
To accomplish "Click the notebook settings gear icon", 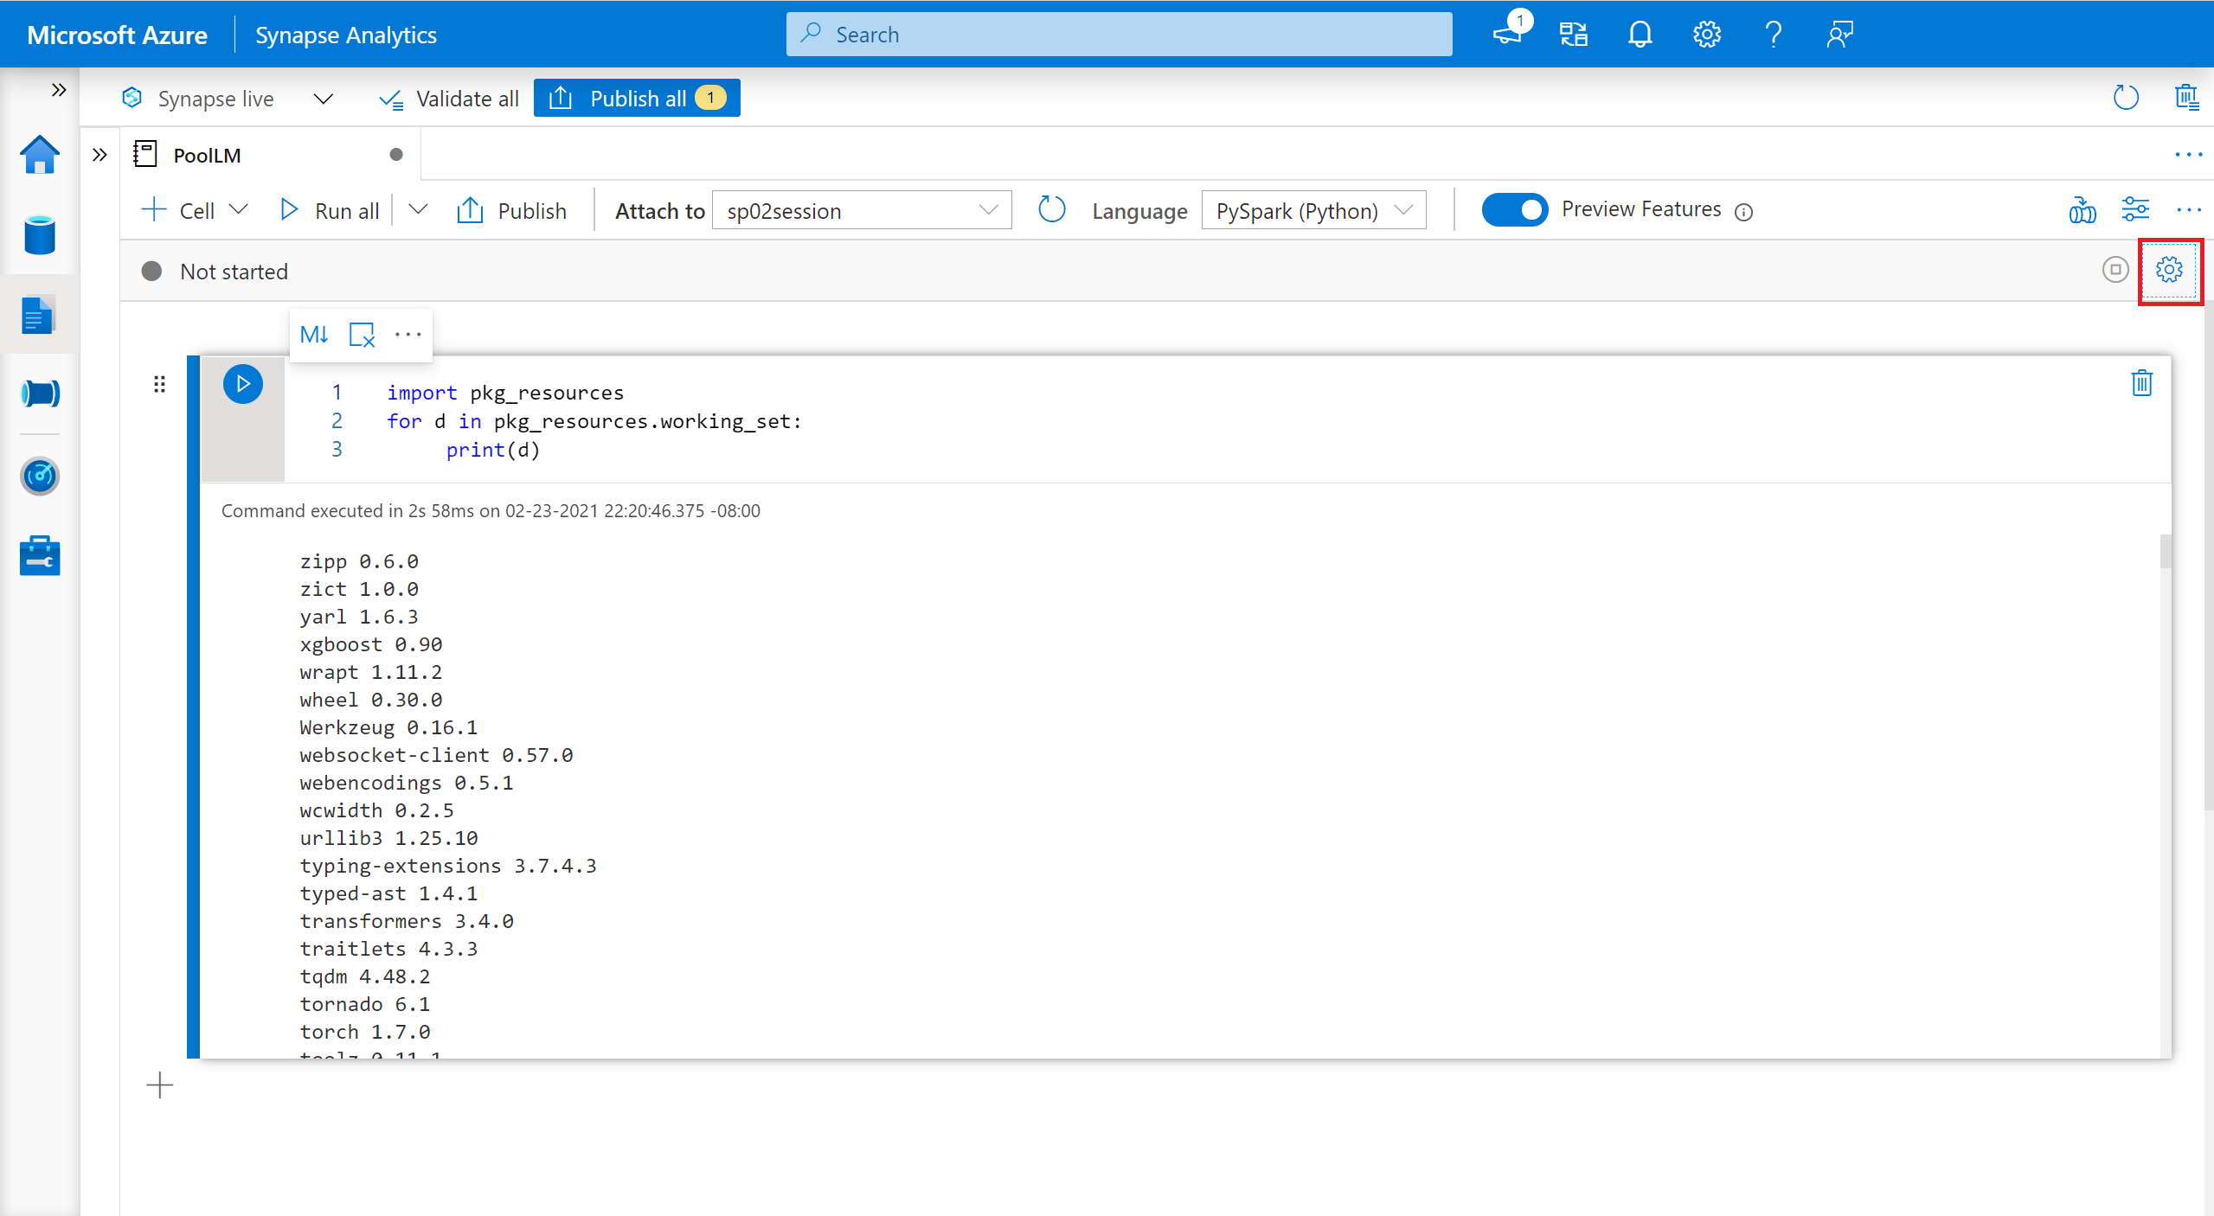I will pos(2169,270).
